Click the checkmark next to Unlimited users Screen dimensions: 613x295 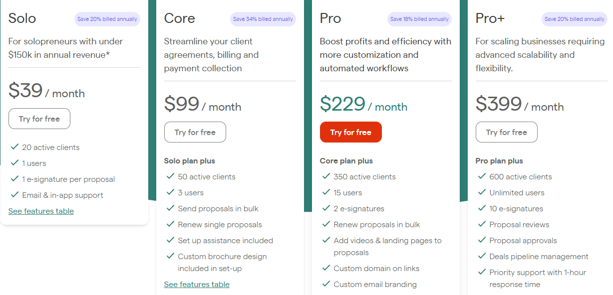point(481,192)
